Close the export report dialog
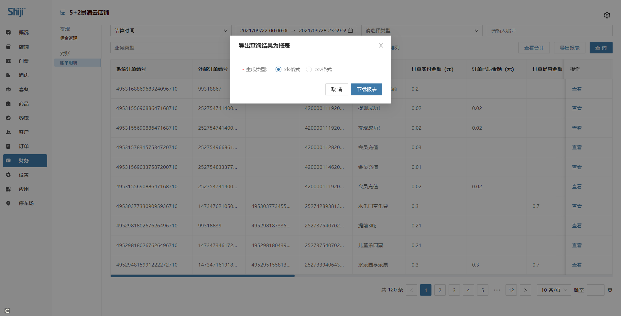The height and width of the screenshot is (316, 621). [381, 46]
